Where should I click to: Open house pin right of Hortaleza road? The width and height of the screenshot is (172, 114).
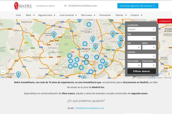click(113, 34)
